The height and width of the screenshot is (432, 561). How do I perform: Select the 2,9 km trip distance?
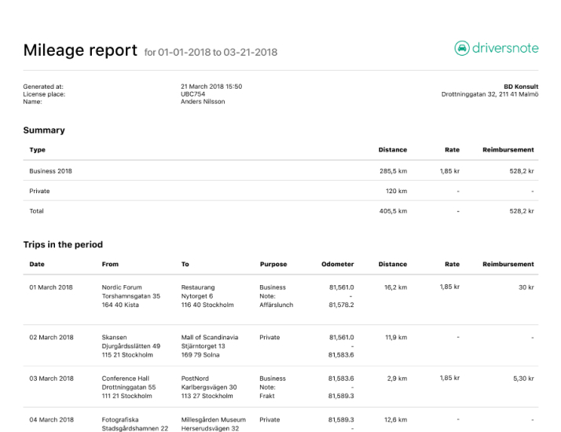click(397, 379)
